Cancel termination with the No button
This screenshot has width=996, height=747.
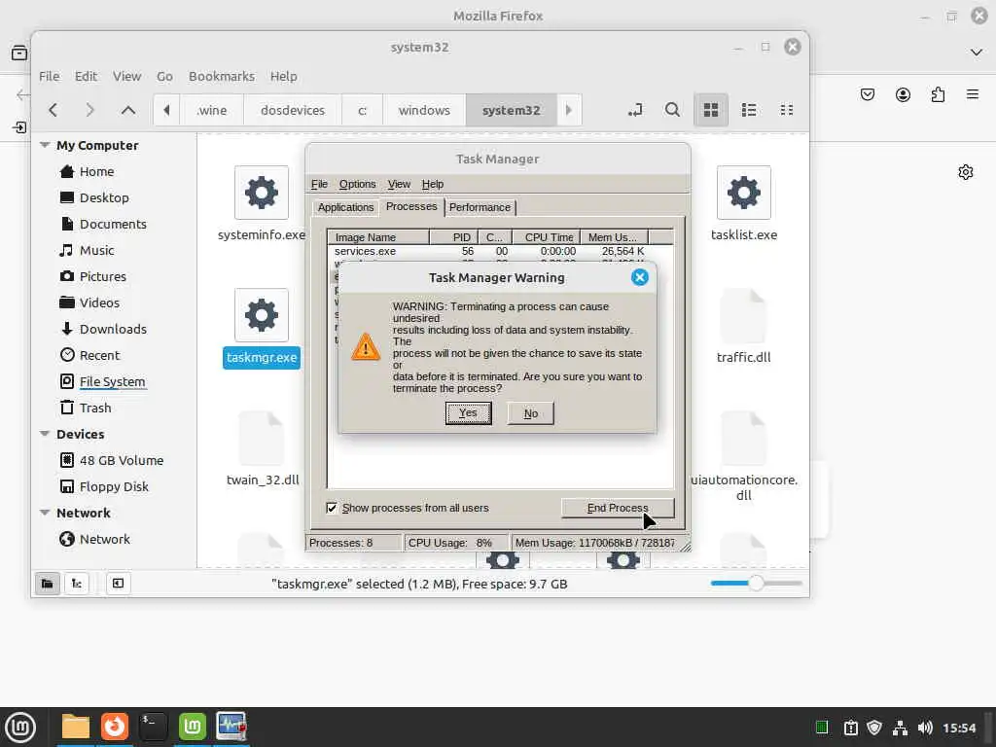[x=530, y=413]
